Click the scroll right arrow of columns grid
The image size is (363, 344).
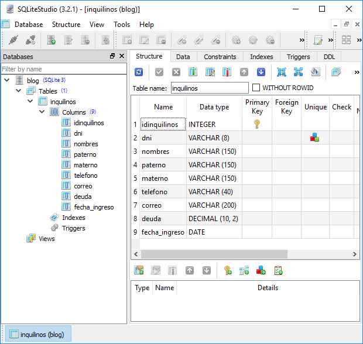(x=354, y=254)
